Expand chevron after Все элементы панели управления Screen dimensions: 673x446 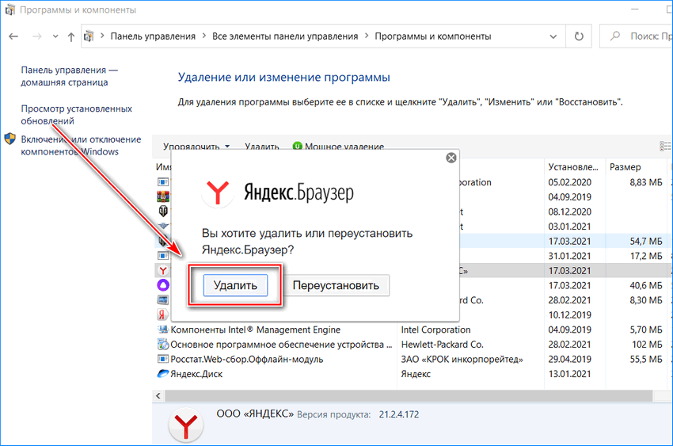click(367, 36)
